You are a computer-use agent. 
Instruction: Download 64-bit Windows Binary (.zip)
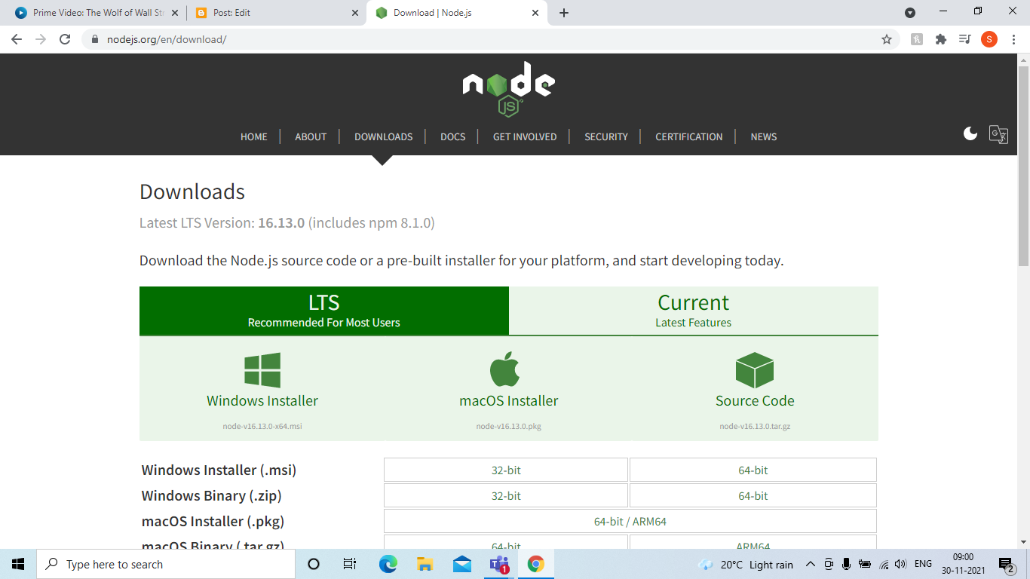coord(753,495)
